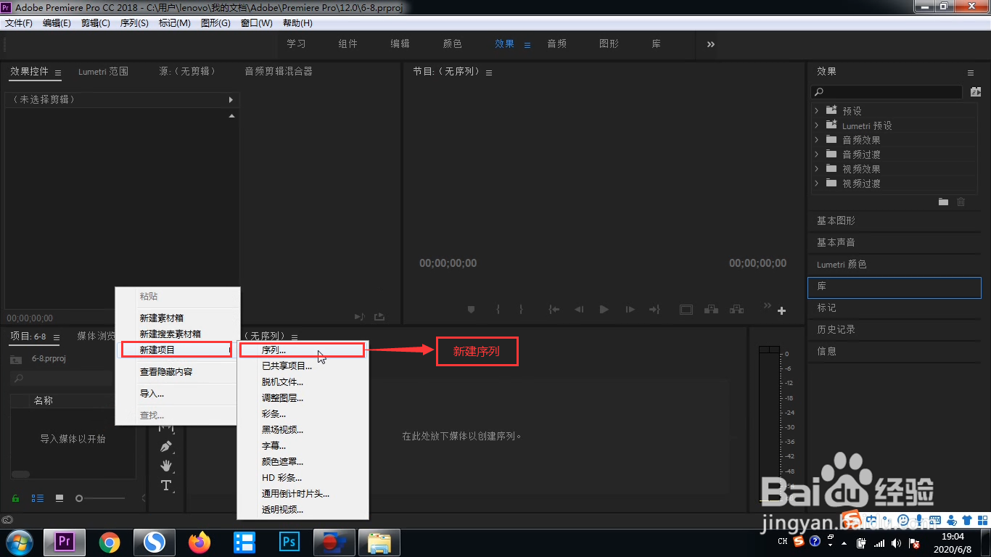Viewport: 991px width, 557px height.
Task: Expand the 视频效果 folder in Effects panel
Action: click(x=818, y=168)
